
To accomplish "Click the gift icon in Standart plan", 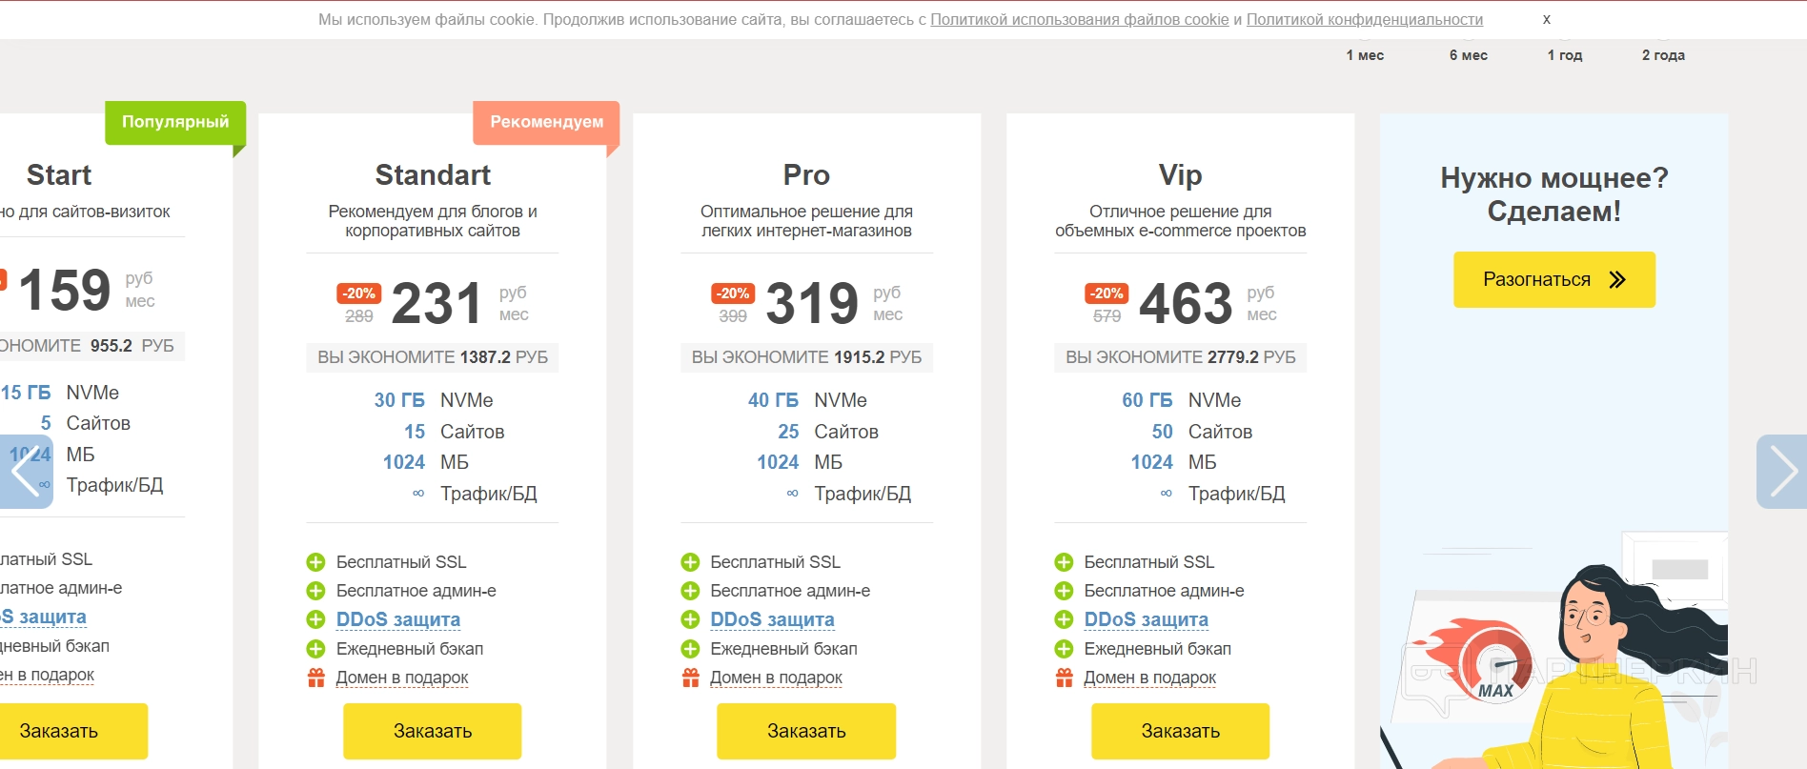I will tap(315, 678).
